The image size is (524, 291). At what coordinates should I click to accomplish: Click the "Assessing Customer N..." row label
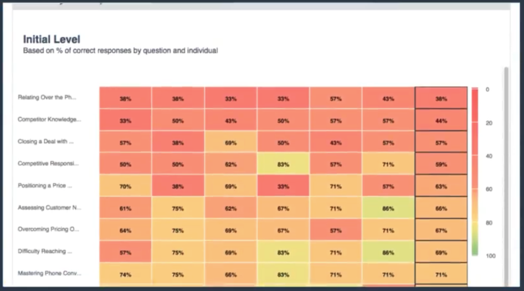[x=49, y=207]
